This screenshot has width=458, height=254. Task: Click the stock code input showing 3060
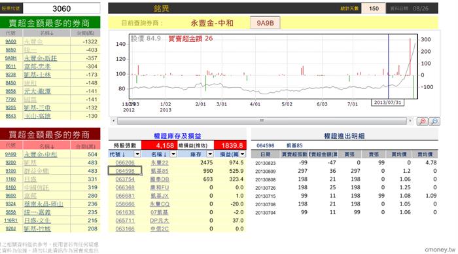[62, 9]
